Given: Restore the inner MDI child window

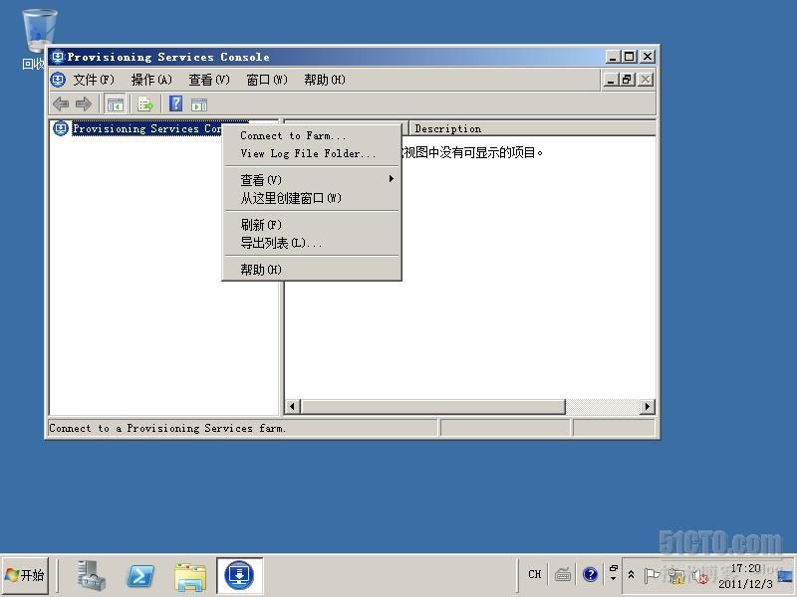Looking at the screenshot, I should [x=628, y=80].
